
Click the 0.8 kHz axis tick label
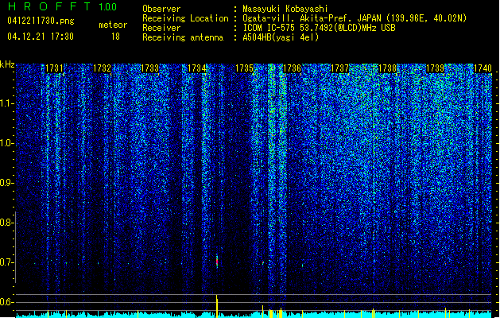(6, 223)
